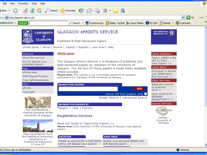207x155 pixels.
Task: Open Read our Guide to Depositing Papers link
Action: tap(85, 123)
